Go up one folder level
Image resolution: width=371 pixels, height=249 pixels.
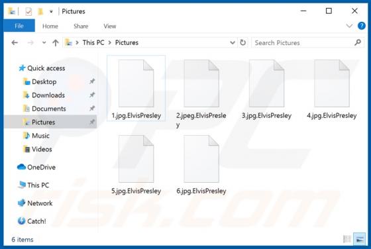click(x=56, y=43)
